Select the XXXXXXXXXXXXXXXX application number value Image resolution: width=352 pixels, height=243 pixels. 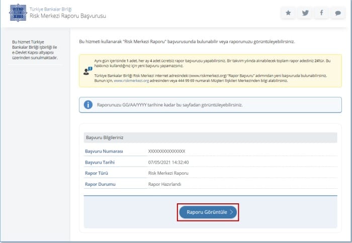(x=166, y=151)
